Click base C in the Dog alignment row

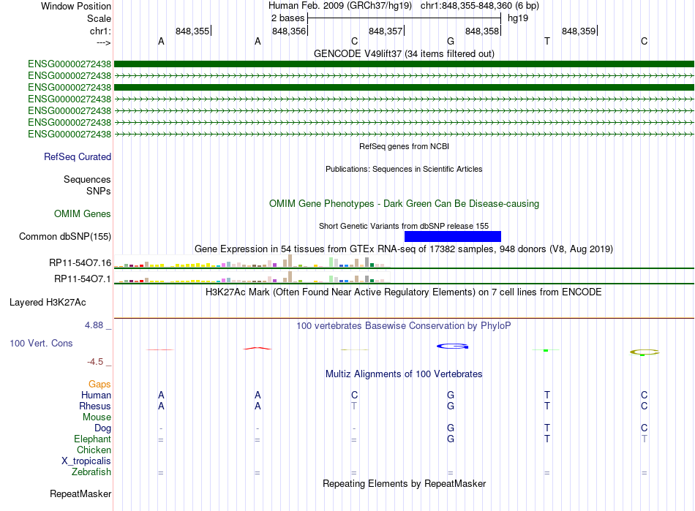pyautogui.click(x=644, y=428)
